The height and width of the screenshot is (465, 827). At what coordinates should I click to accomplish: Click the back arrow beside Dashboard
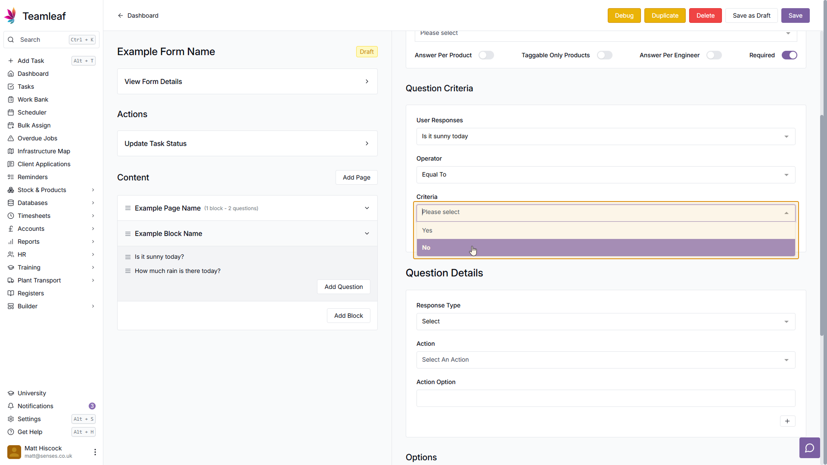[x=121, y=15]
